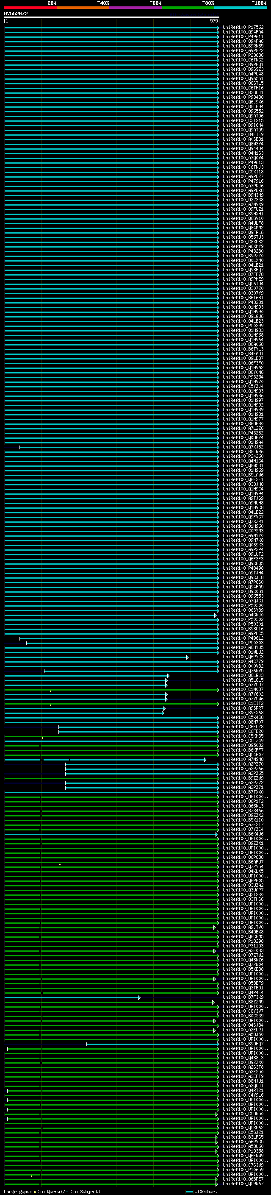Click the UniRef100_Q56TU3 text
The image size is (271, 1195).
(x=243, y=237)
